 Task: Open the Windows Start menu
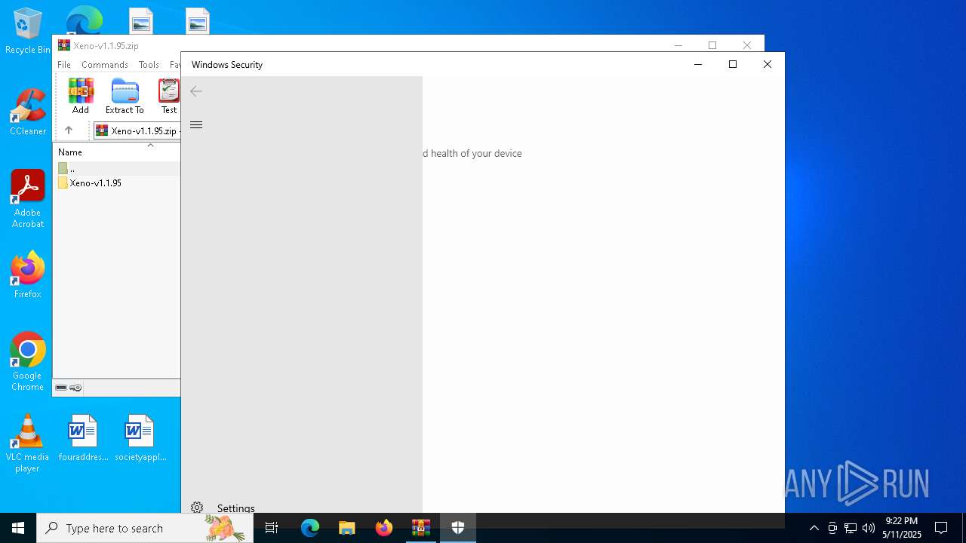click(x=18, y=528)
